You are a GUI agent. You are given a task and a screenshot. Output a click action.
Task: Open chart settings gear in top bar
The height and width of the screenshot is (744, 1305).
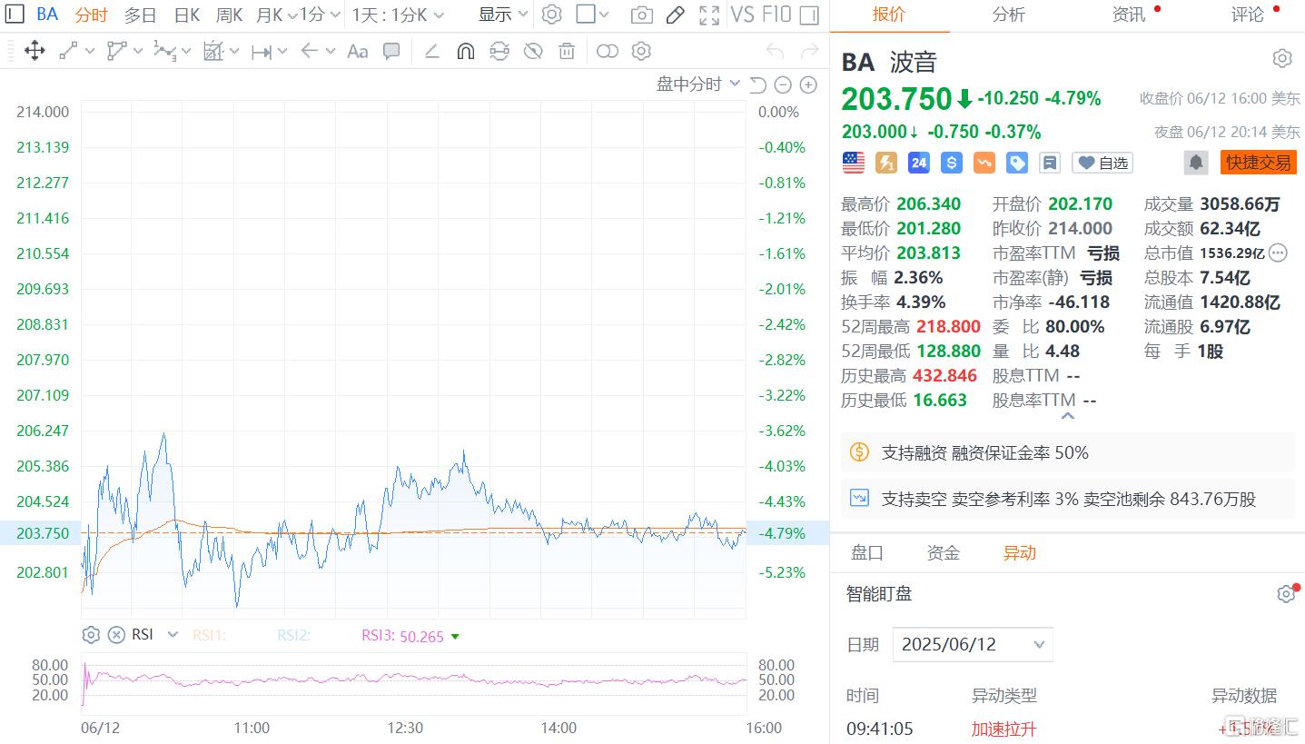click(551, 14)
